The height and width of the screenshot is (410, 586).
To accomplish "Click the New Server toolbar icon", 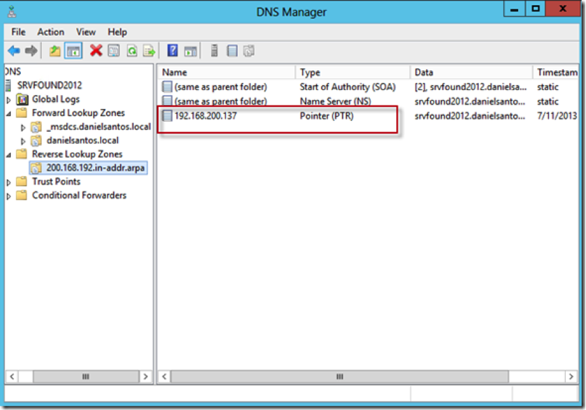I will click(214, 51).
